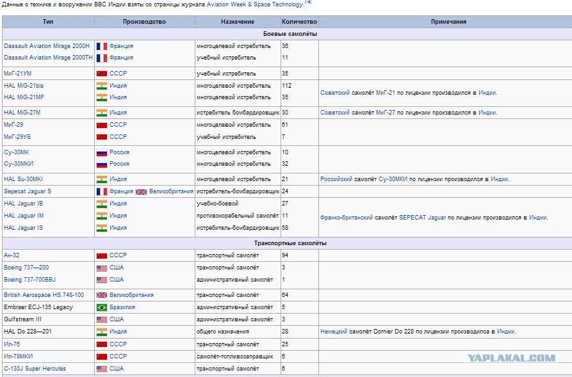
Task: Open МиГ-27 link in the notes column
Action: point(386,113)
